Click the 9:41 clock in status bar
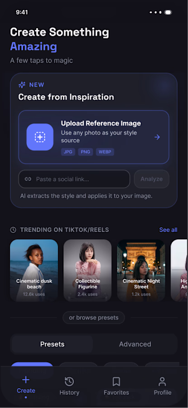 coord(22,12)
